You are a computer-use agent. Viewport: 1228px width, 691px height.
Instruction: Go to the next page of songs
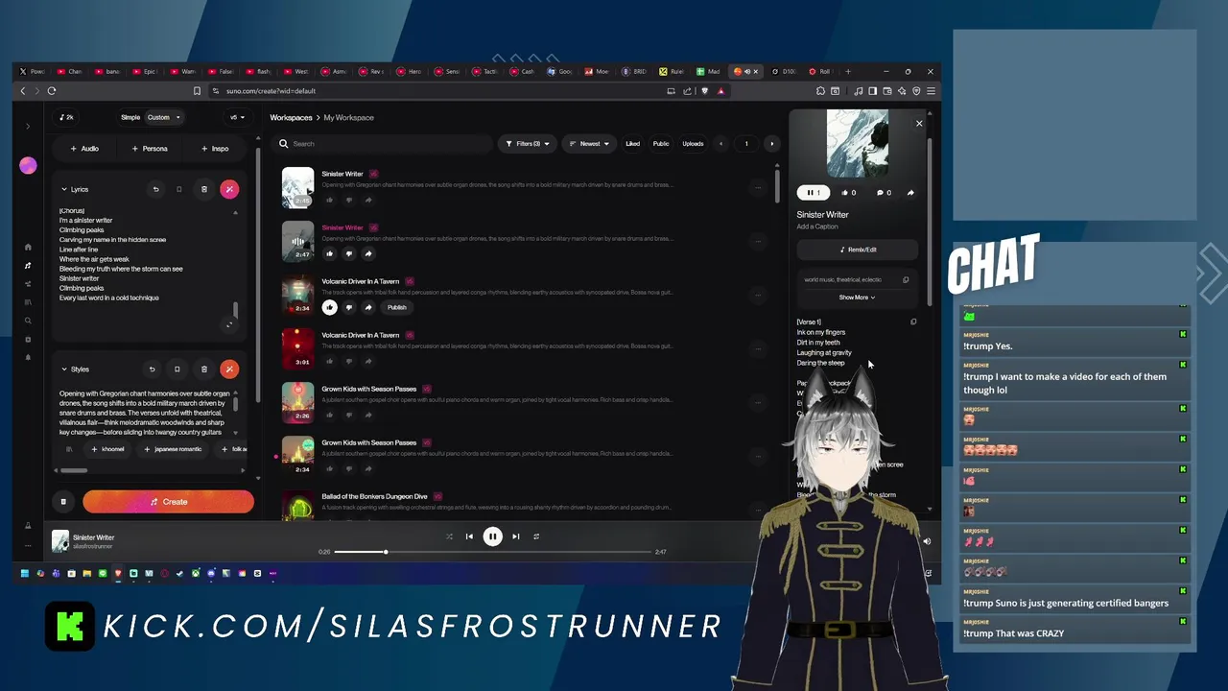coord(771,144)
